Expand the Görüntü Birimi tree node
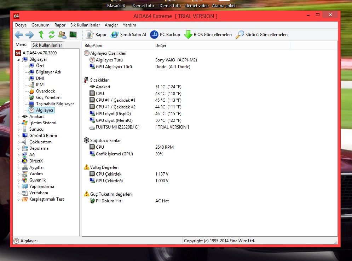Image resolution: width=352 pixels, height=261 pixels. click(19, 136)
